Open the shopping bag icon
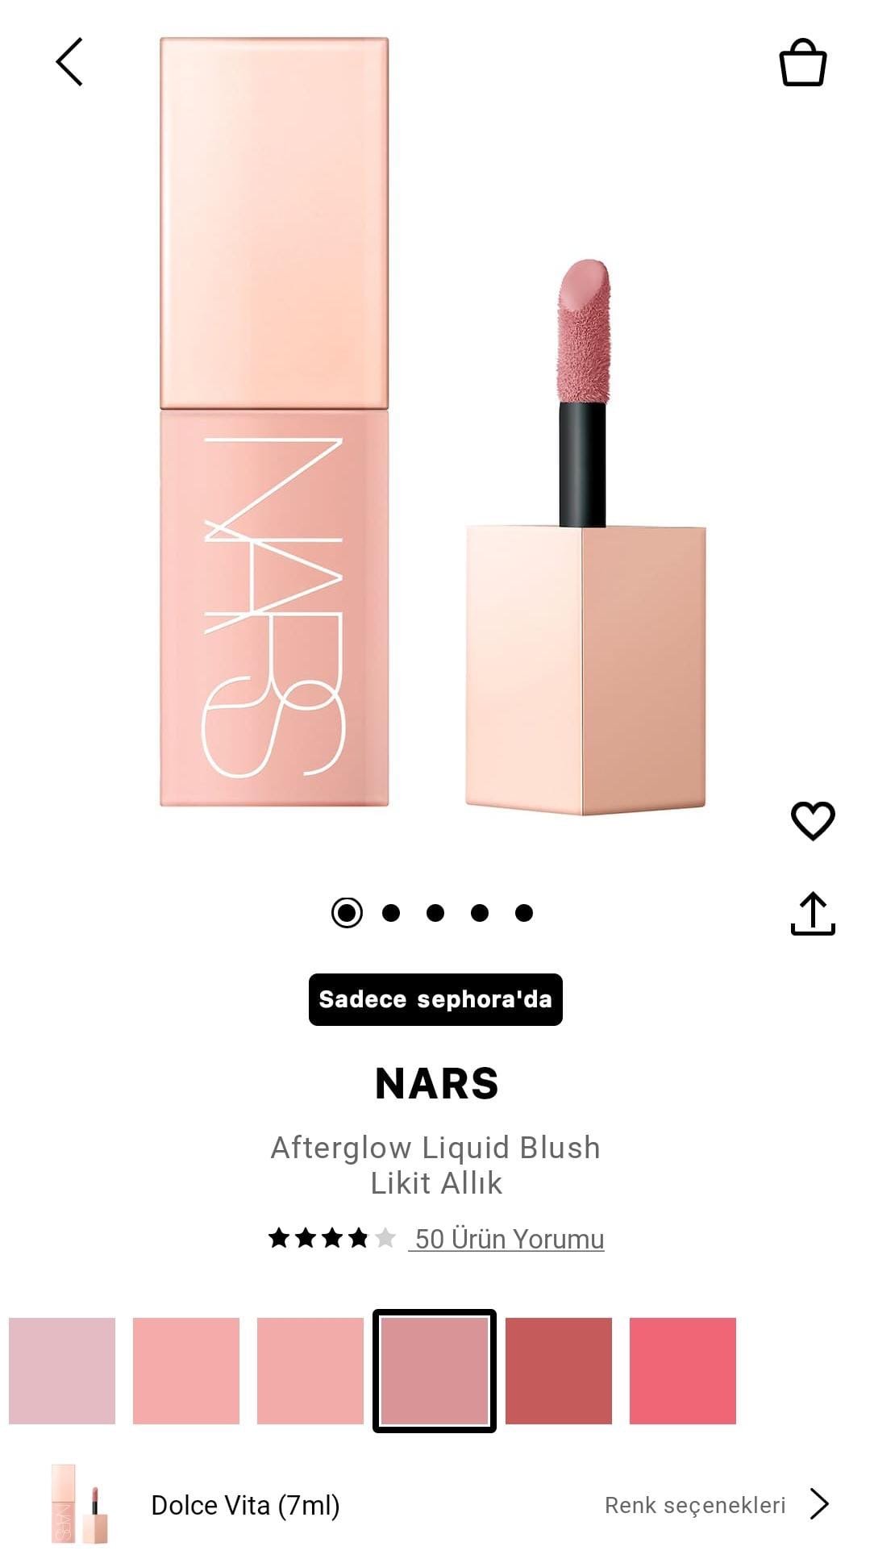 tap(802, 62)
